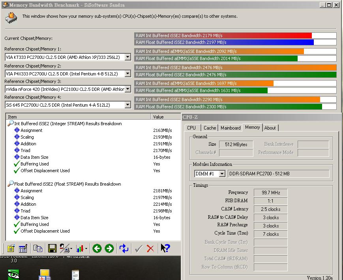Click the VIA P4X333 PC2700U reference combo box

point(68,73)
